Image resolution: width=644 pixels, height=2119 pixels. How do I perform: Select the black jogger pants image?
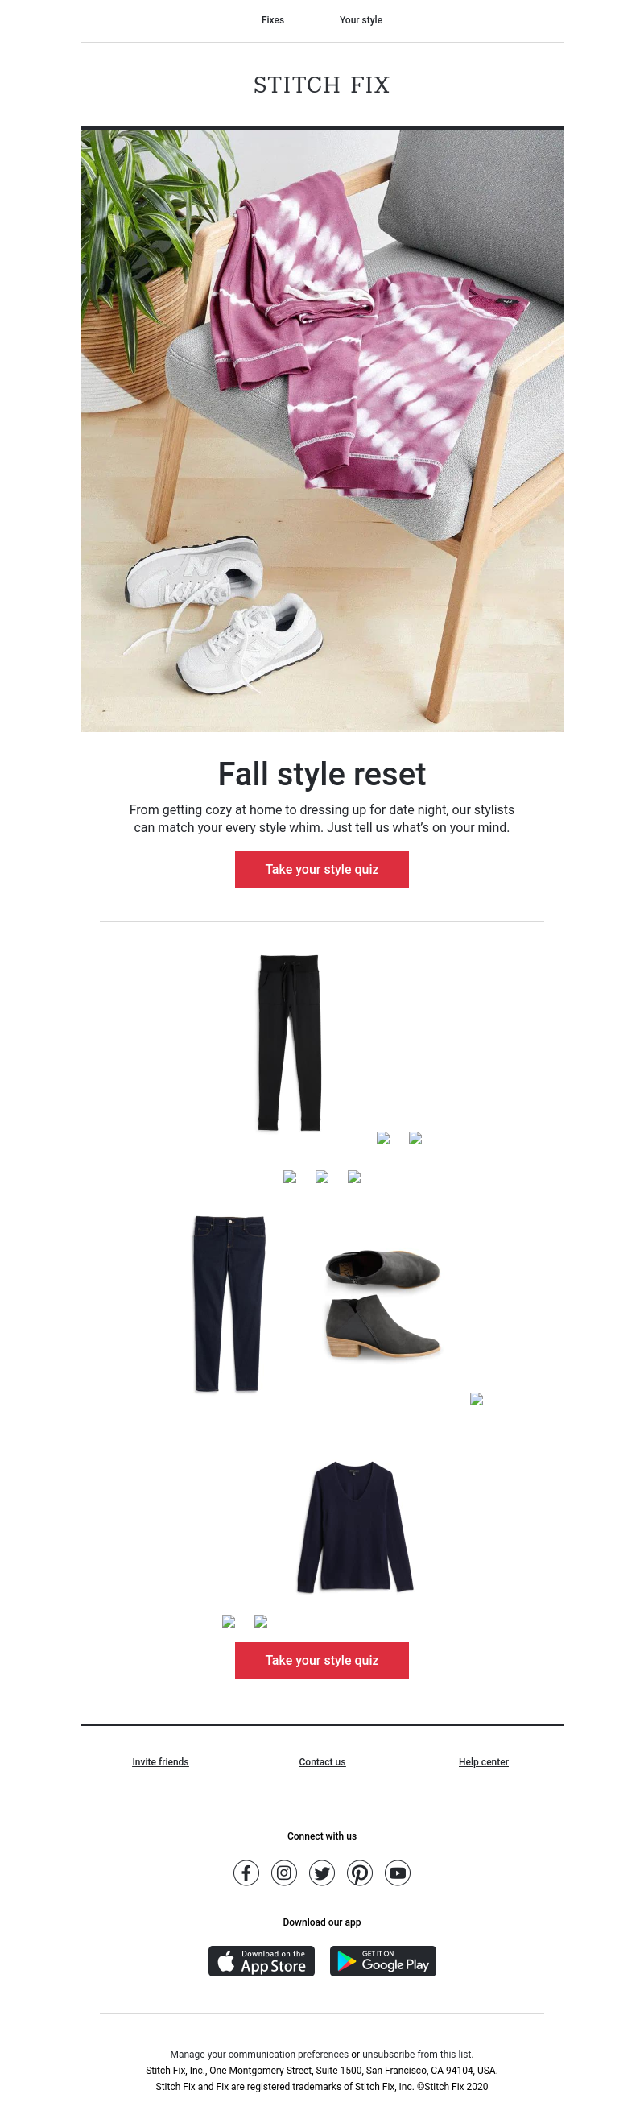click(290, 1043)
